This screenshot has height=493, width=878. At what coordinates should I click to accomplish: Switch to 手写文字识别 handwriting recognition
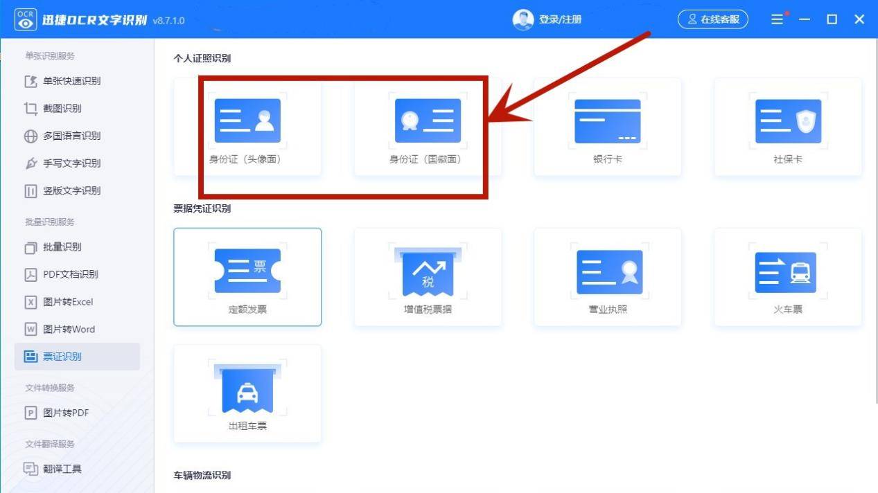click(71, 163)
